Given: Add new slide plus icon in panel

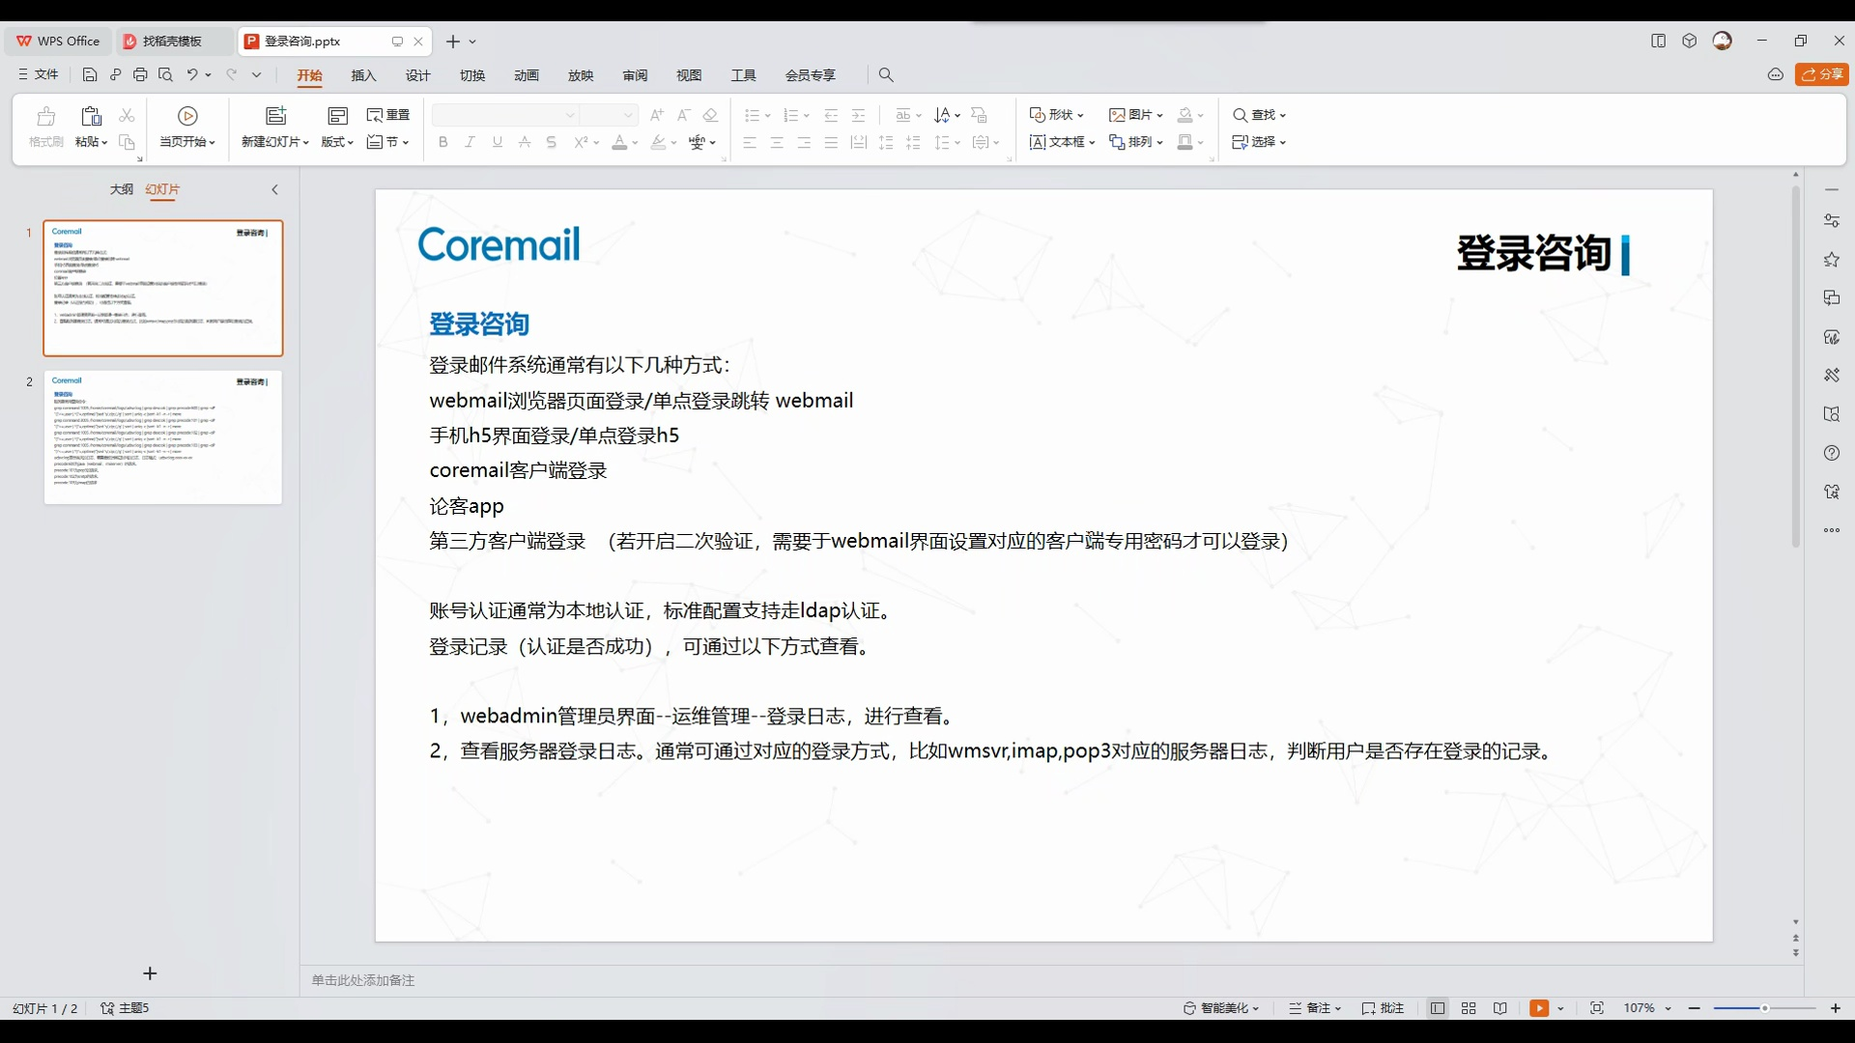Looking at the screenshot, I should click(150, 973).
